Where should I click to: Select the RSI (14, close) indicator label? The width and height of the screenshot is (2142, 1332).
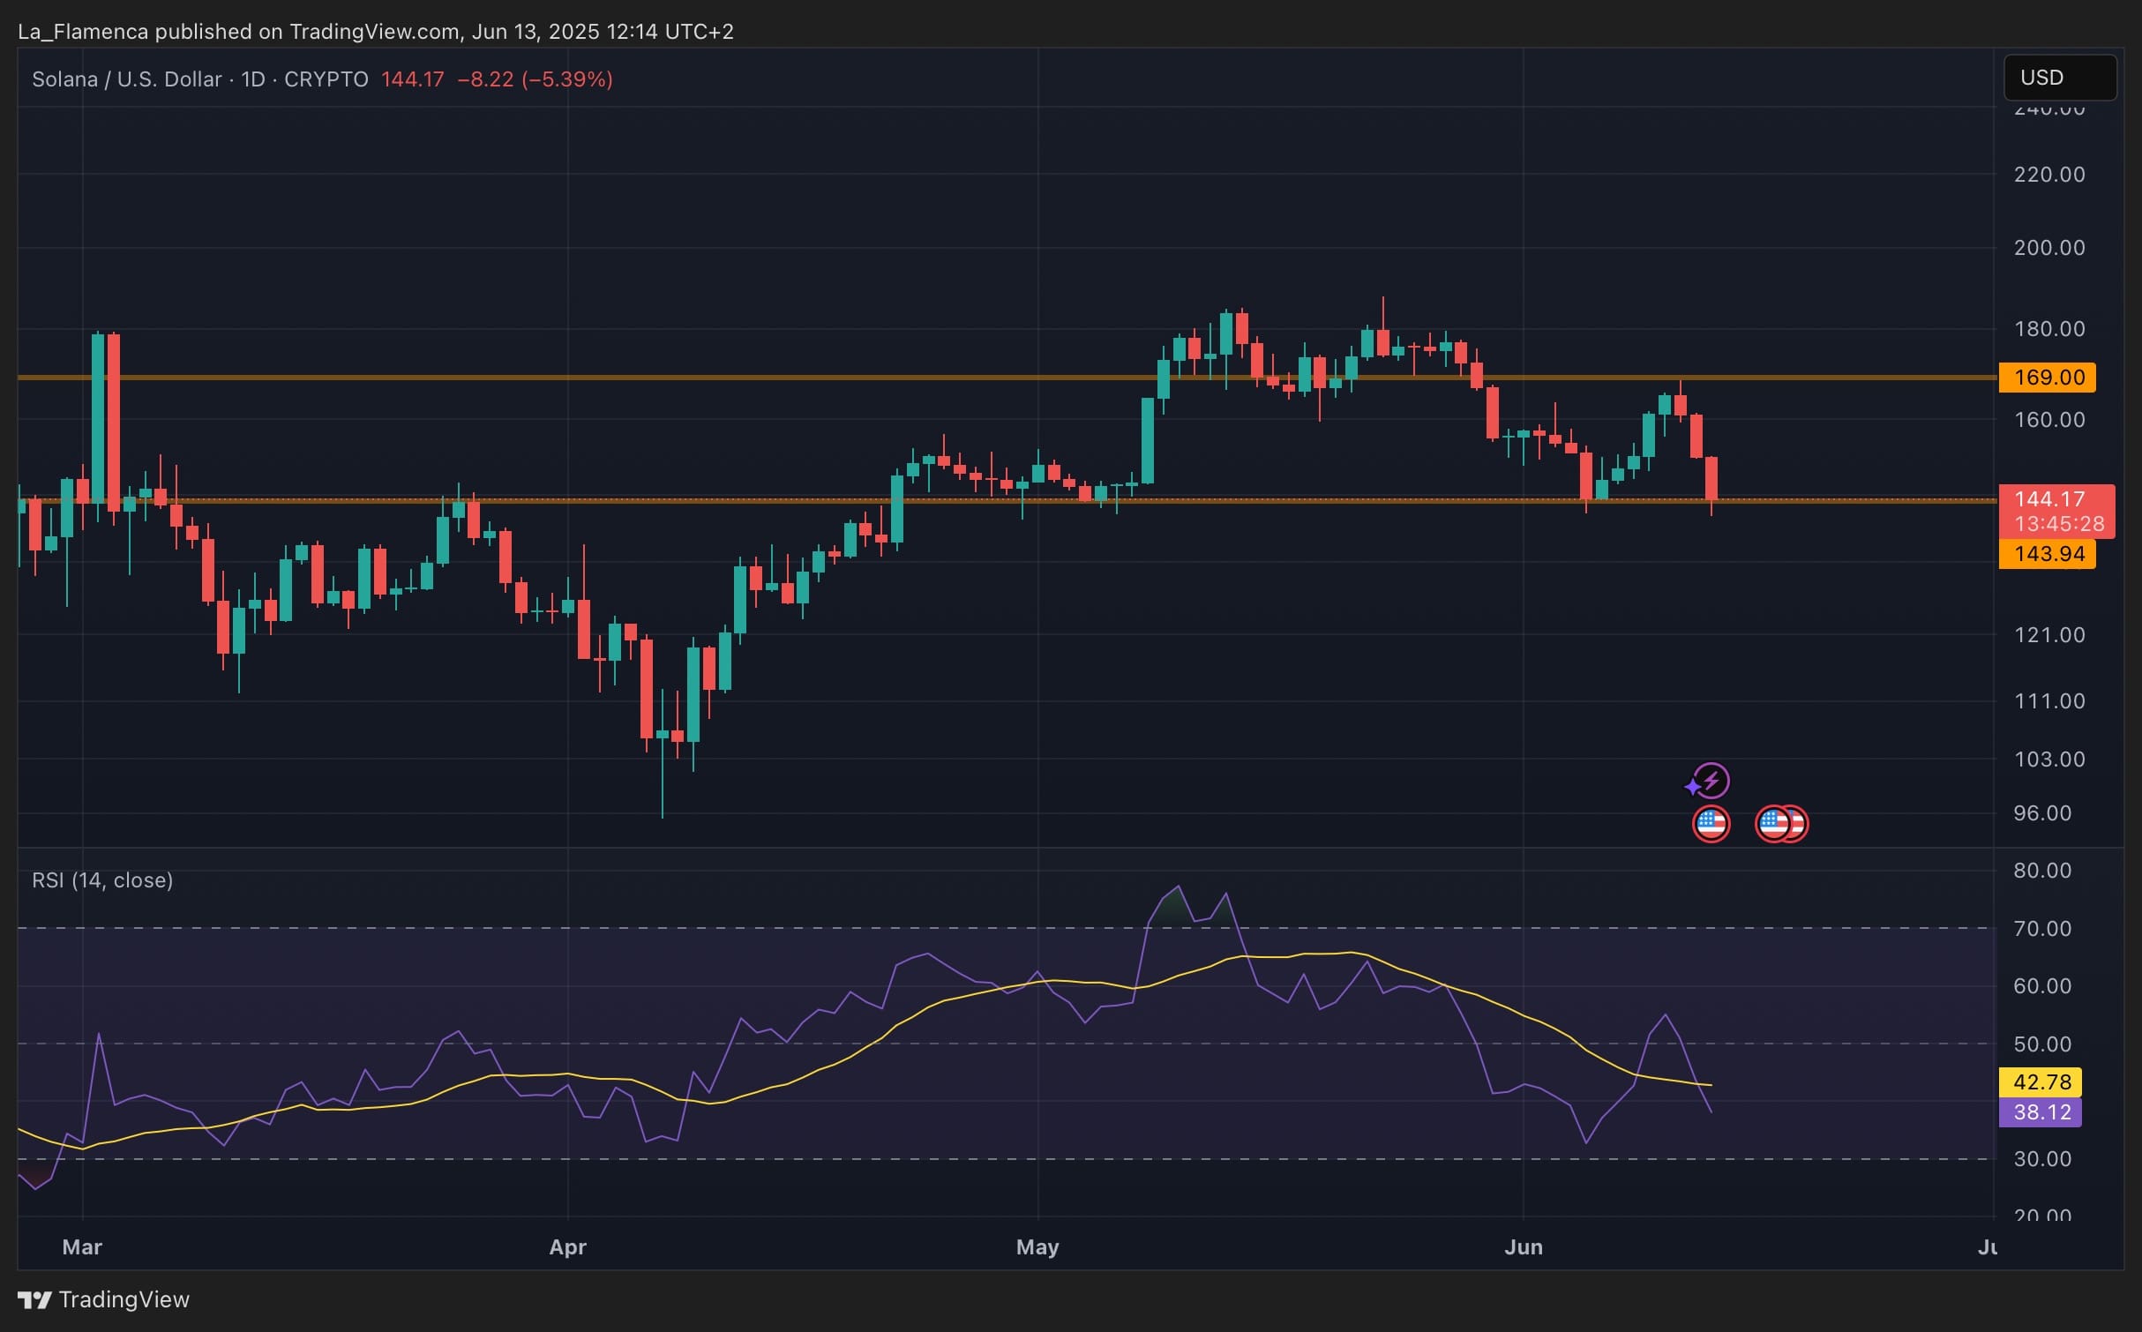(102, 880)
